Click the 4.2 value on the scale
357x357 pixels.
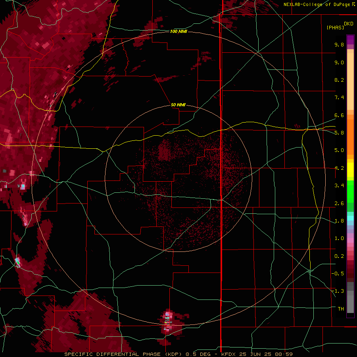[x=339, y=168]
